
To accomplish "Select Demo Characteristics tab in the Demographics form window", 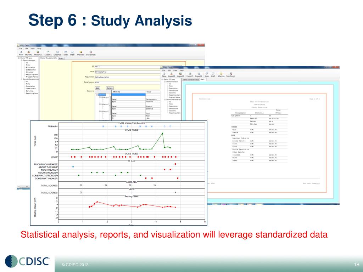I will pyautogui.click(x=49, y=58).
